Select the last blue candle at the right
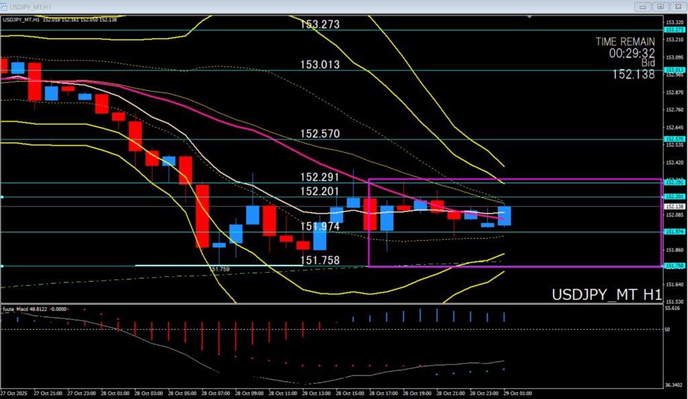 click(x=505, y=216)
